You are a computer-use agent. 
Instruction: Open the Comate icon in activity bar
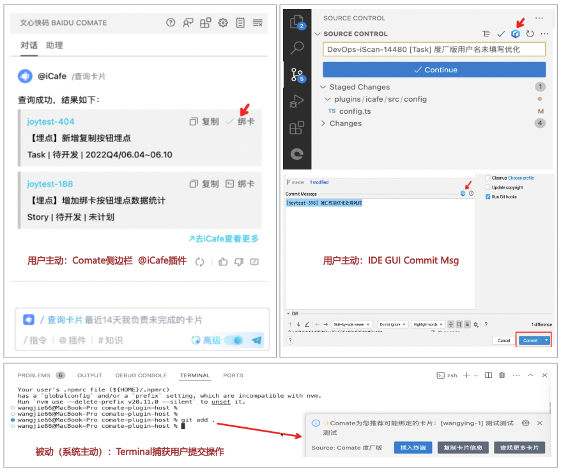297,154
